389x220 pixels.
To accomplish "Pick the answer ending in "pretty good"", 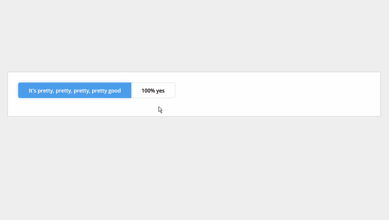I will point(75,90).
